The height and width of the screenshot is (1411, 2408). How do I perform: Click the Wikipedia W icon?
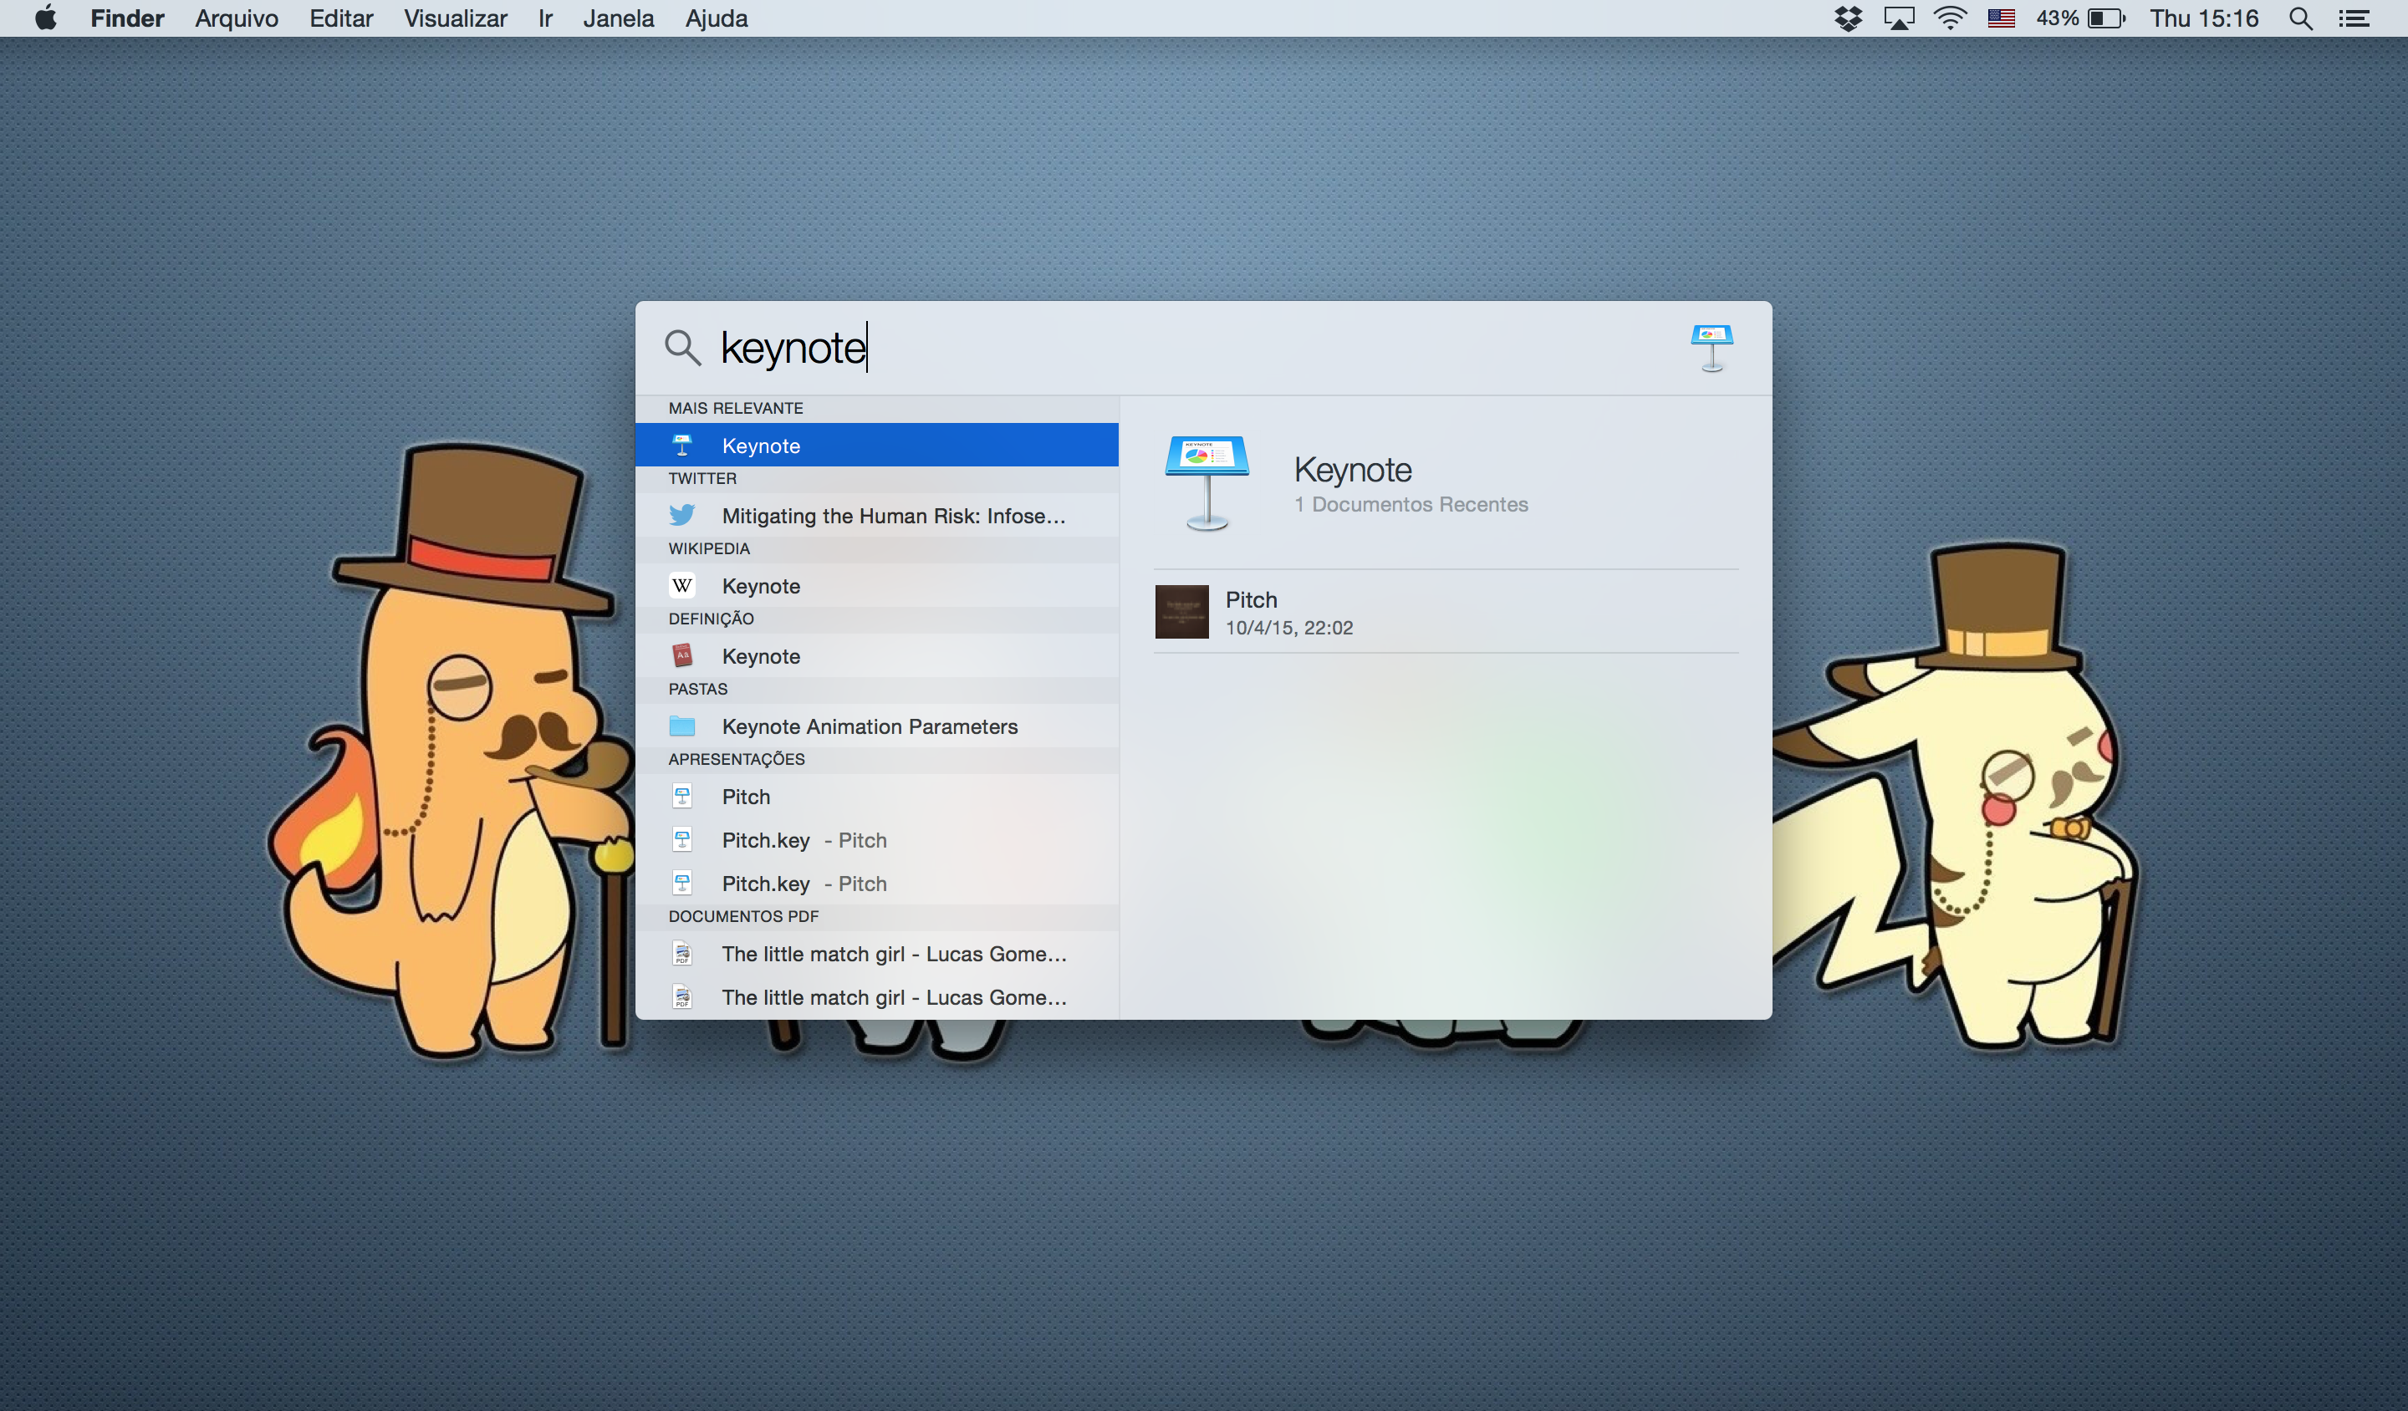point(682,586)
